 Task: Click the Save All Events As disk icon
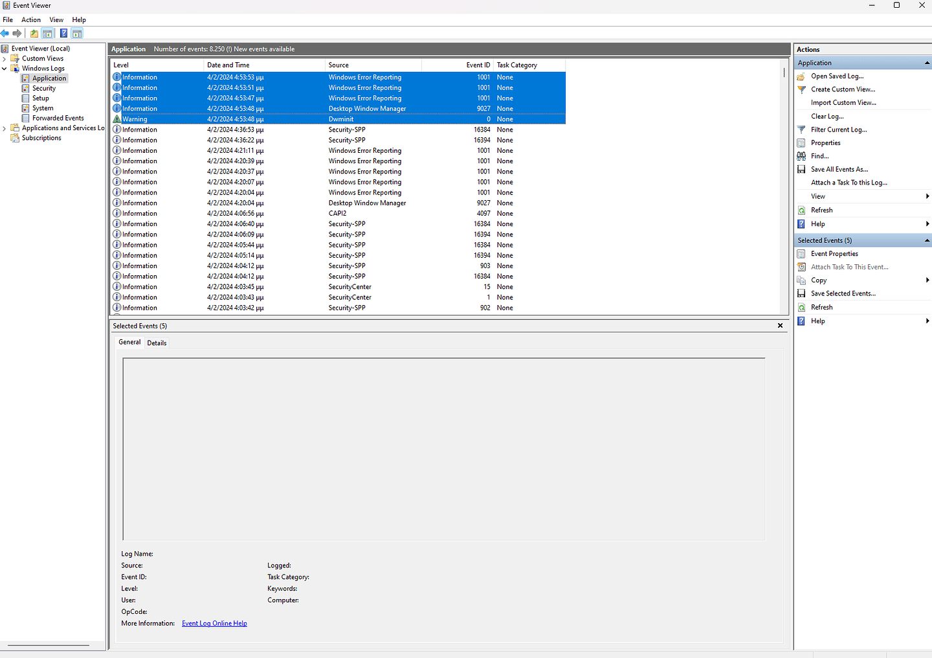[x=801, y=169]
